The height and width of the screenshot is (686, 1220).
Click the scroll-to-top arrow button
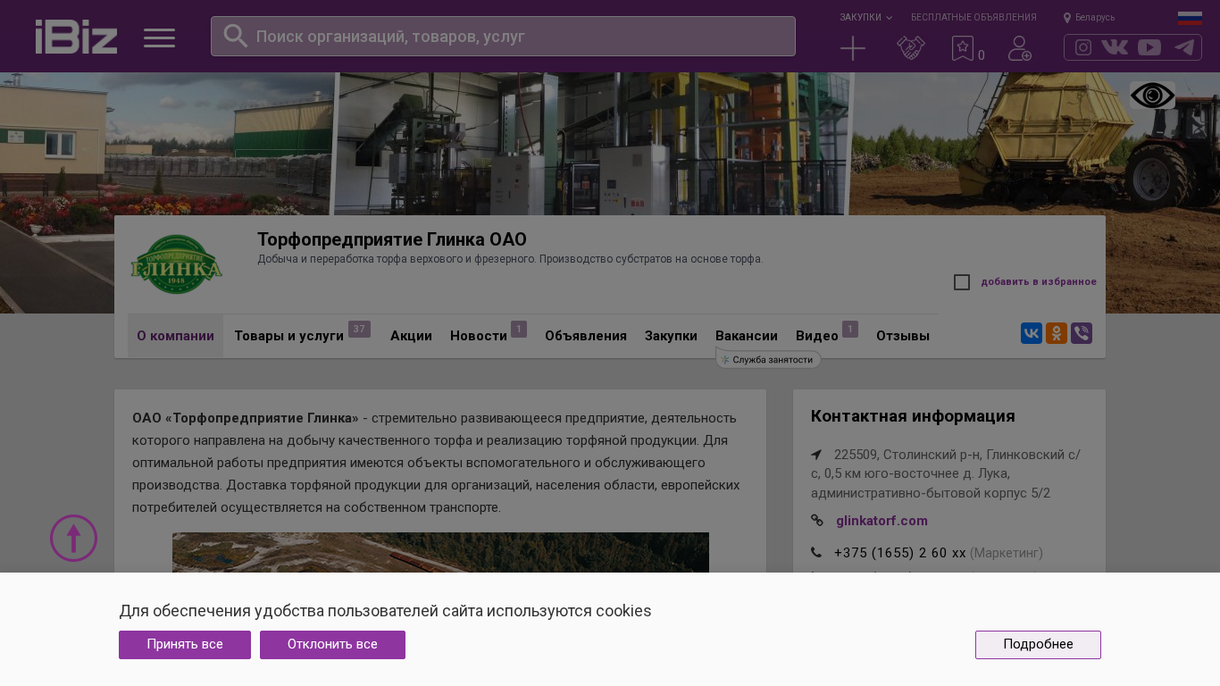(x=73, y=538)
